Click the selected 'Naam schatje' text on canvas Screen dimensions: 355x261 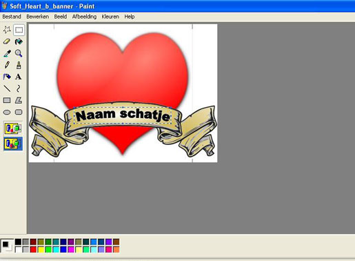click(x=123, y=115)
